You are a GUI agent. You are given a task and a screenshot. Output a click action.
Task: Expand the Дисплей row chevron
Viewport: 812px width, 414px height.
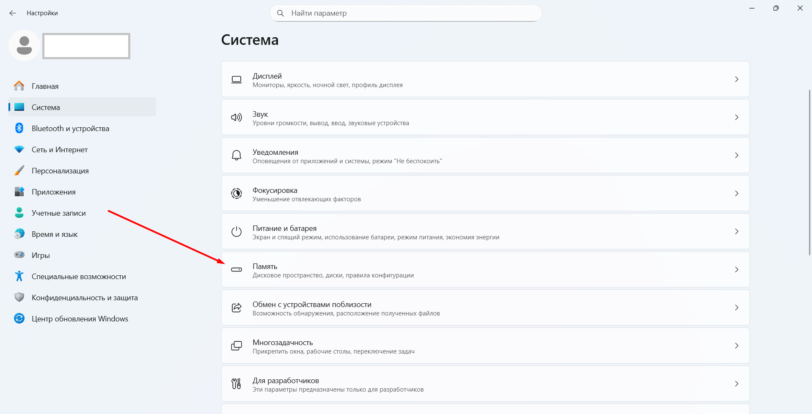pyautogui.click(x=737, y=80)
